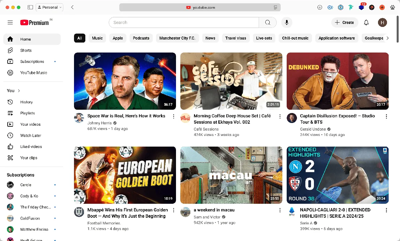Click the Reader icon in the address bar
The width and height of the screenshot is (400, 241).
(x=275, y=7)
